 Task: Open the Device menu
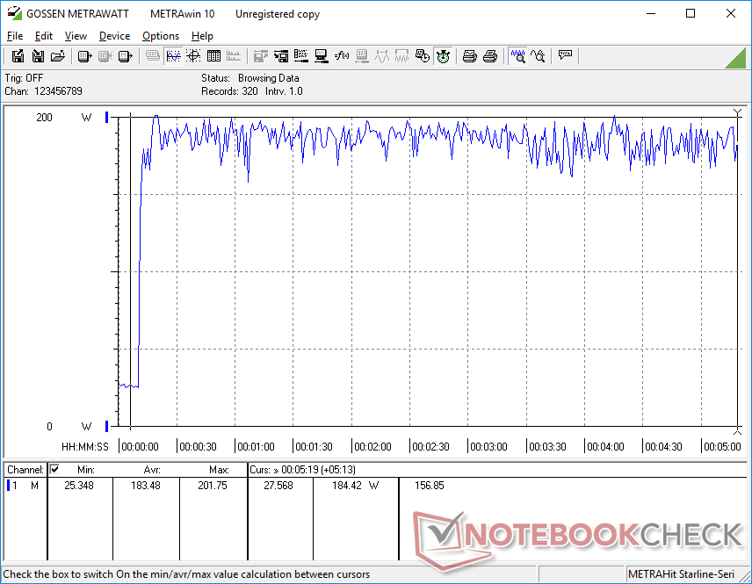(114, 36)
